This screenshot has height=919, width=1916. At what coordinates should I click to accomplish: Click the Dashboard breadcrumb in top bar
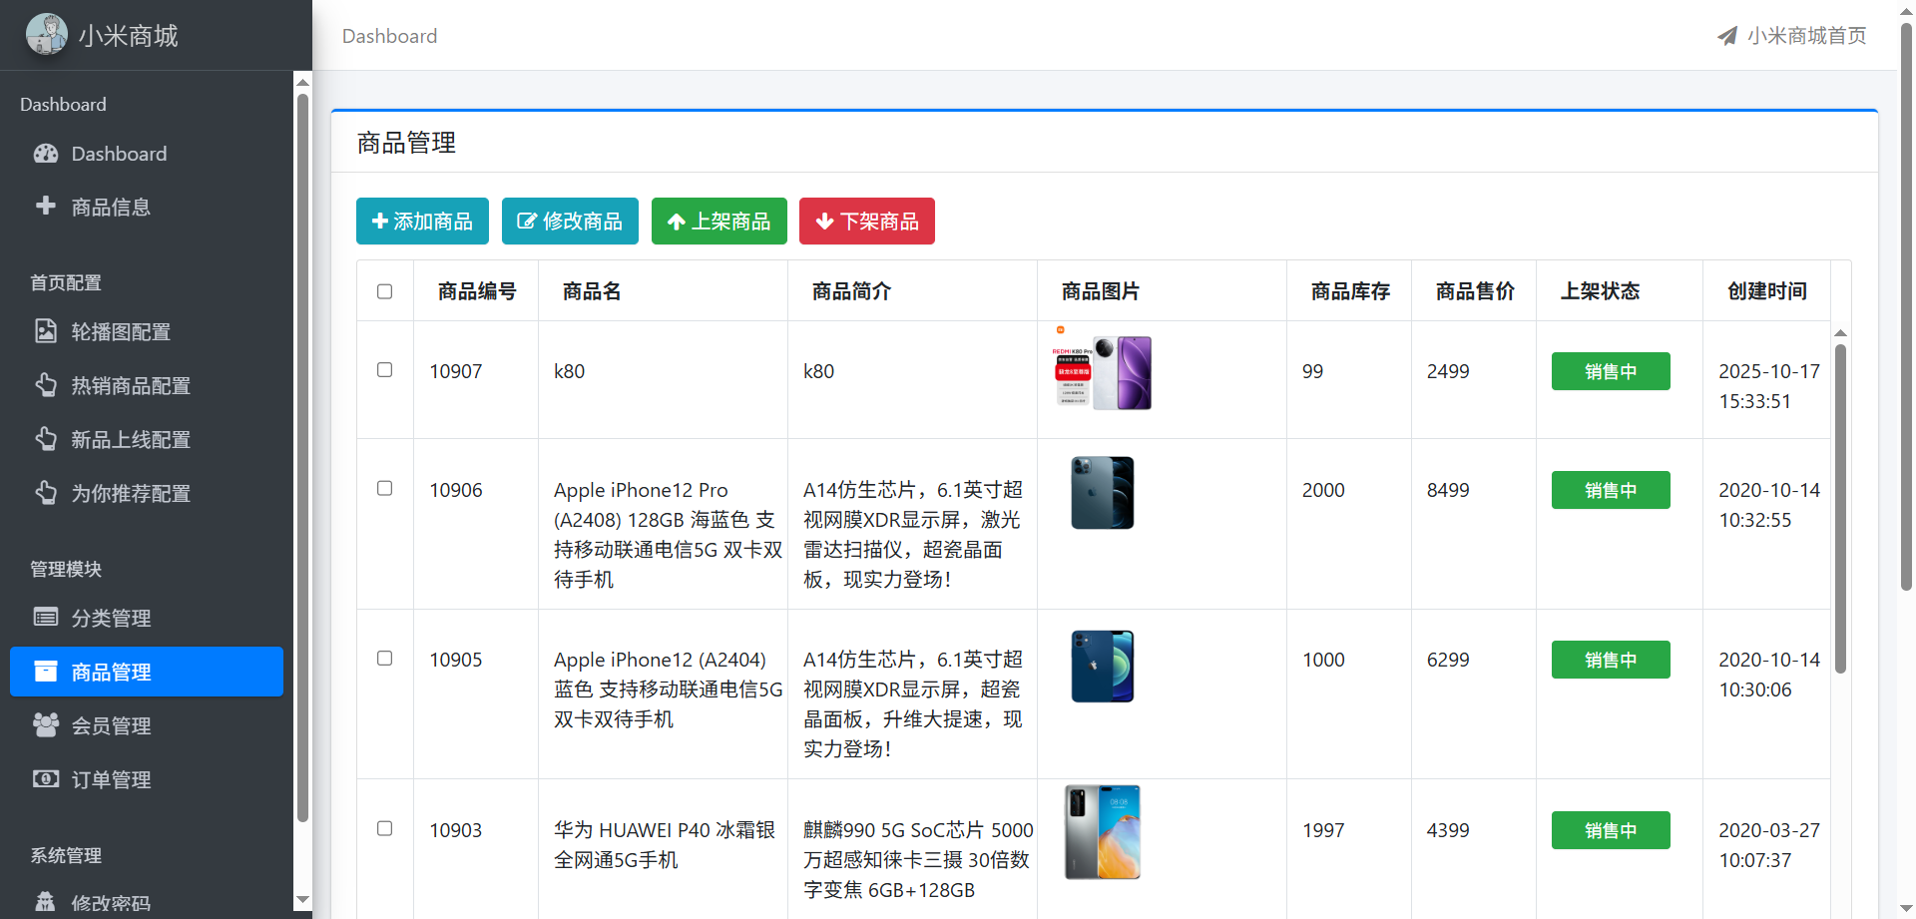click(x=389, y=36)
